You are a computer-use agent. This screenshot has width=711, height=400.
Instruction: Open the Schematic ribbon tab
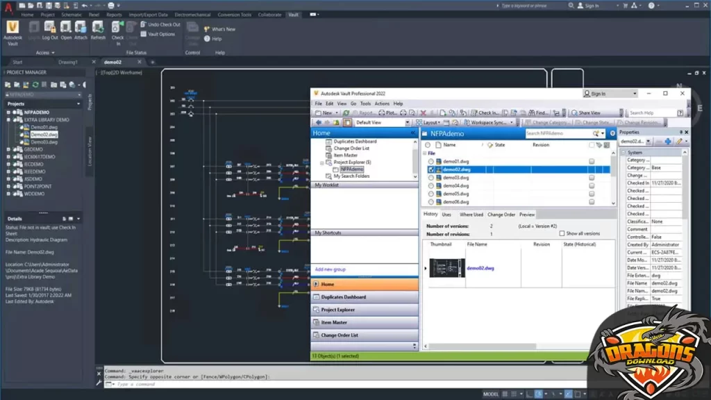tap(71, 14)
